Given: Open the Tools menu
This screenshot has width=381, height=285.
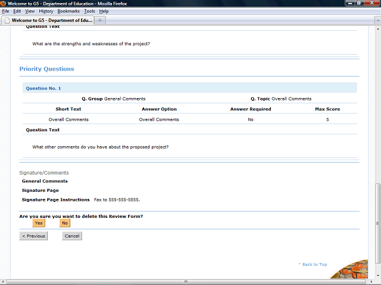Looking at the screenshot, I should click(89, 11).
